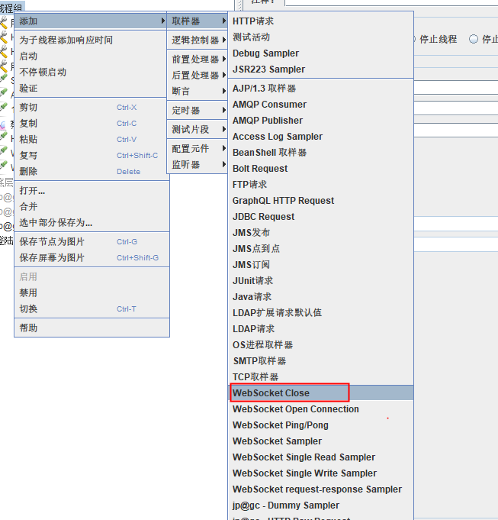
Task: Open the 前置处理器 submenu
Action: click(x=197, y=60)
